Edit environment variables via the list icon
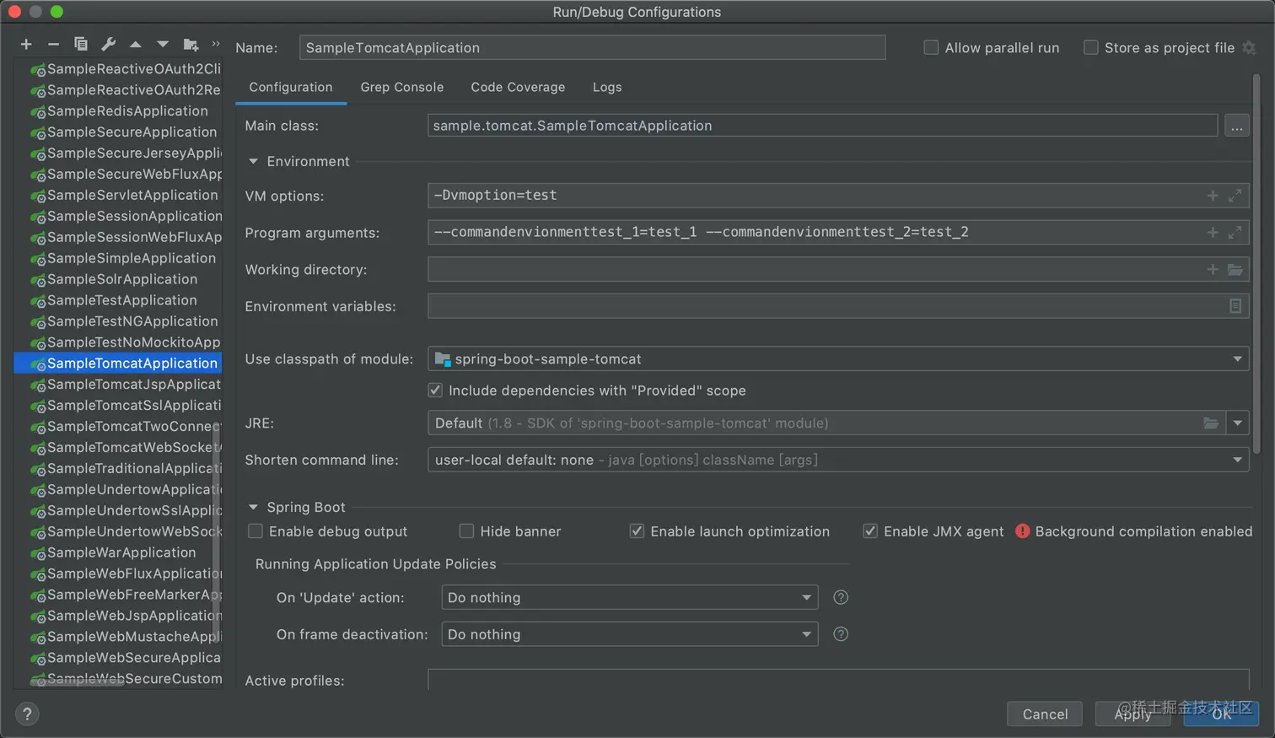 (x=1235, y=306)
